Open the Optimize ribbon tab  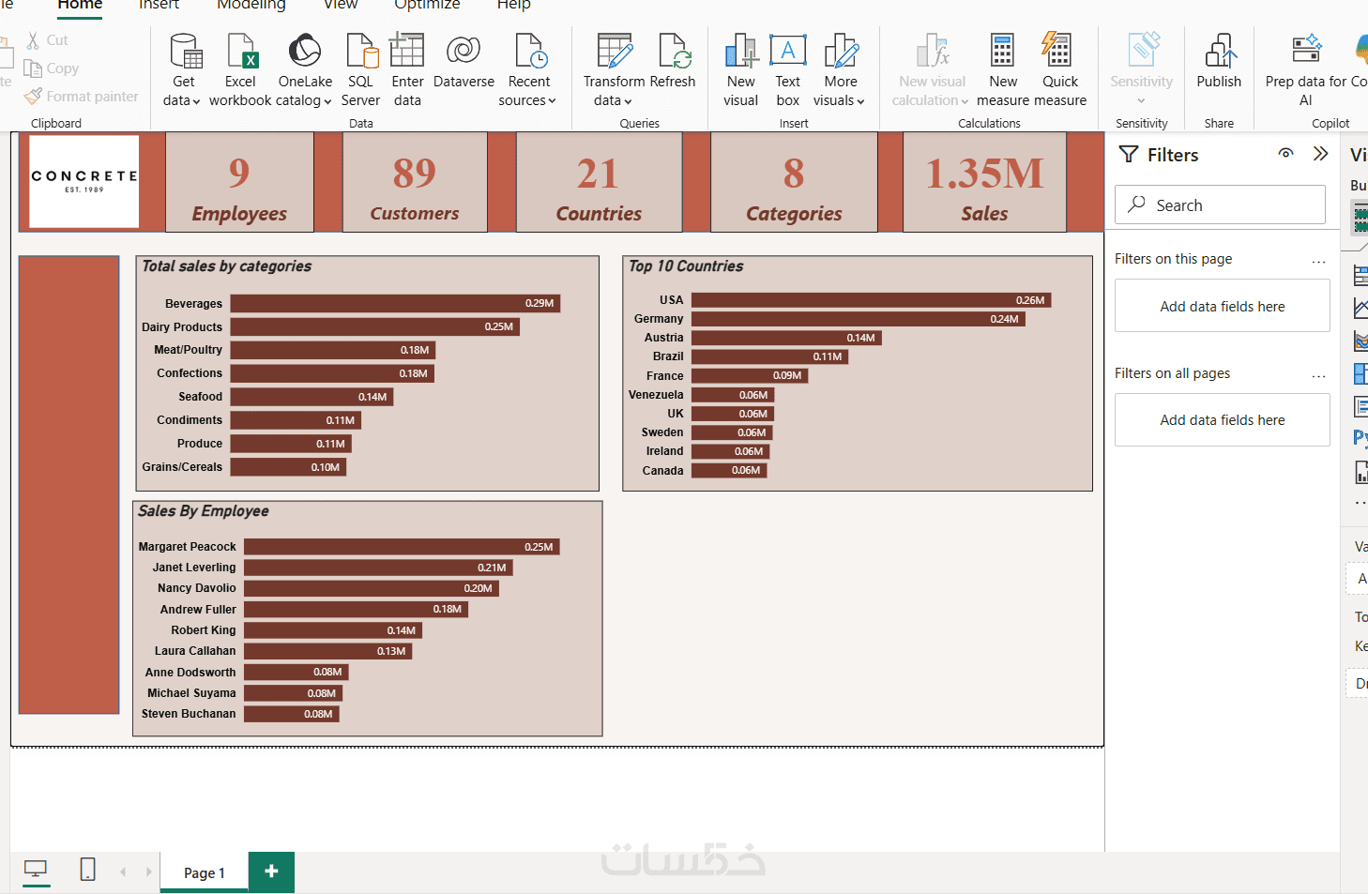pos(427,5)
